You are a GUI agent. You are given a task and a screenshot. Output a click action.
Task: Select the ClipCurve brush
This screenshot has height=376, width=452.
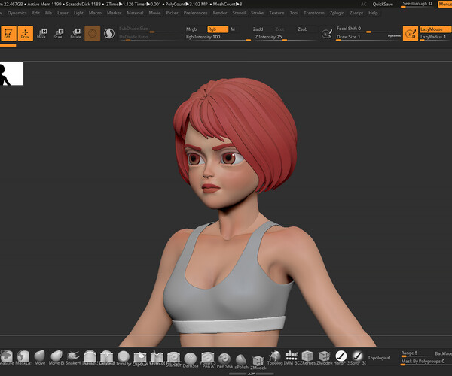pyautogui.click(x=140, y=358)
